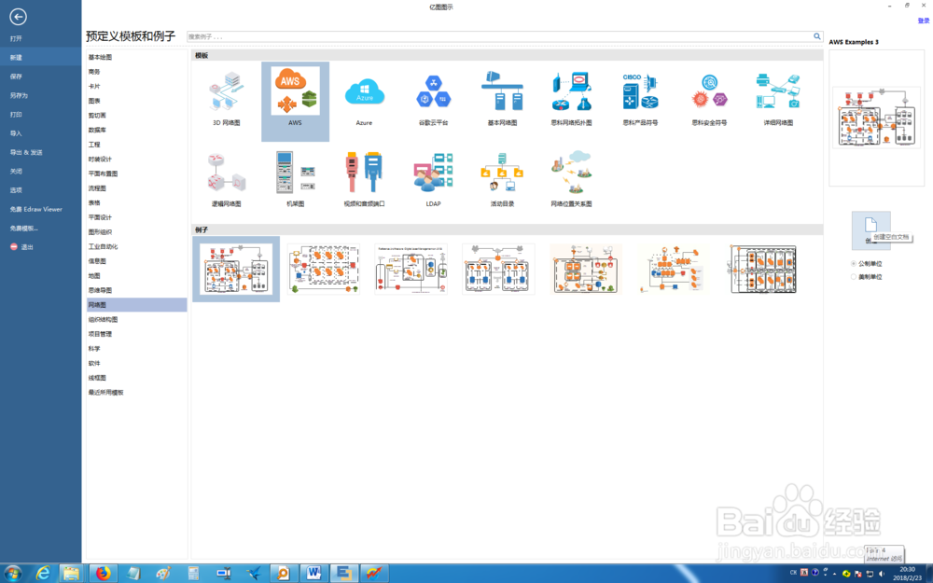Select 项目管理 category in list
Screen dimensions: 933x583
pos(100,334)
